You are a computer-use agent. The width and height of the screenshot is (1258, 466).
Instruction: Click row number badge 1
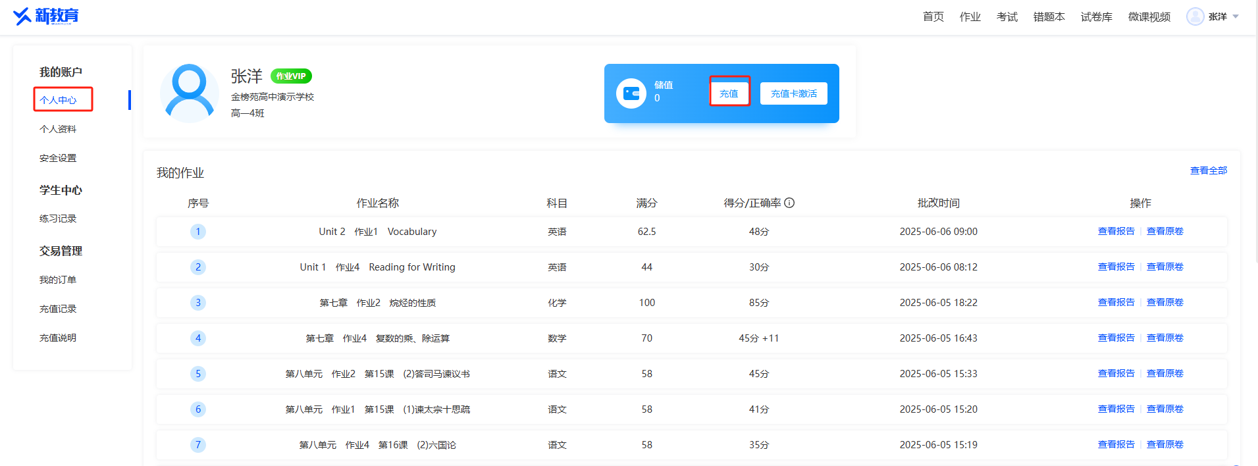click(x=198, y=232)
